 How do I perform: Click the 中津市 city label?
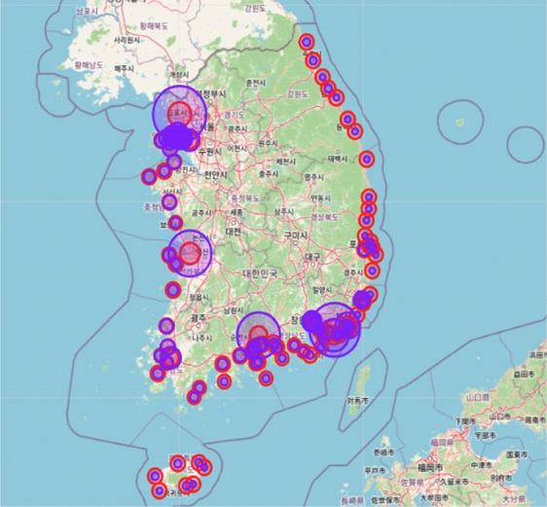coord(481,466)
